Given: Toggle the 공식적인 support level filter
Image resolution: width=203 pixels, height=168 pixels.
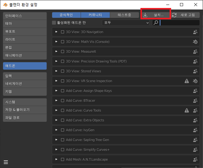Looking at the screenshot, I should (x=66, y=15).
